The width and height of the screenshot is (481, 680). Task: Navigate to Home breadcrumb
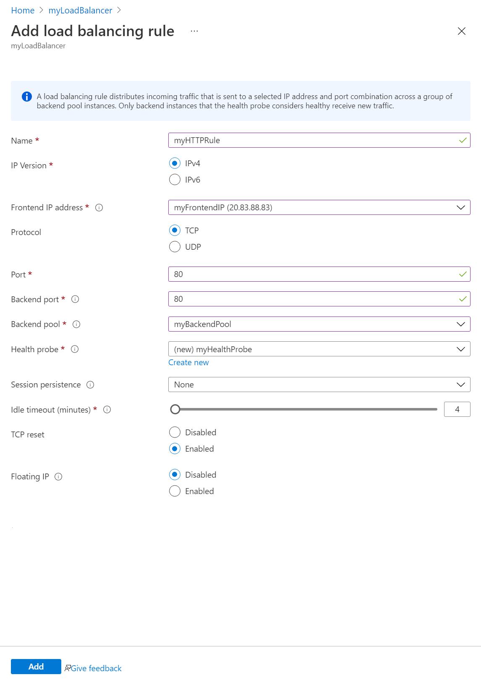(23, 10)
